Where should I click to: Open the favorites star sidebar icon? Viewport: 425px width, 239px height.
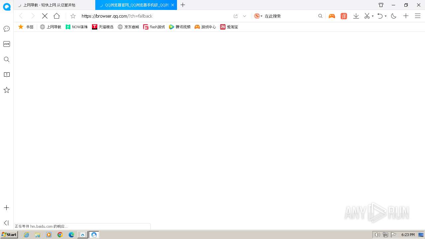(7, 90)
